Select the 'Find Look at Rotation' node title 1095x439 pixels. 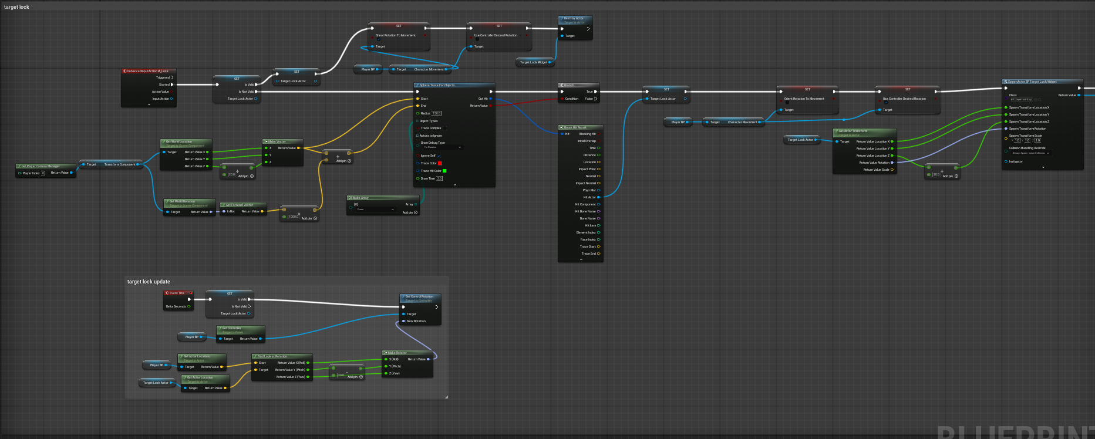[272, 356]
